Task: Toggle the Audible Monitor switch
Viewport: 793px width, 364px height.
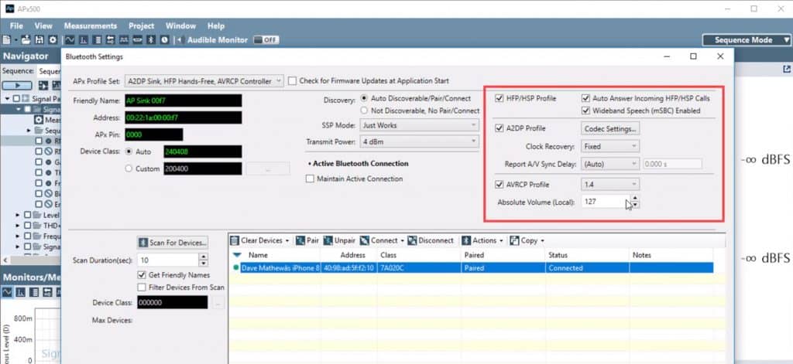Action: click(266, 39)
